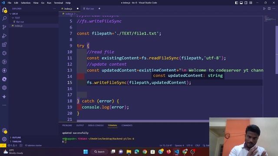
Task: Switch to the Comments panel tab
Action: (x=127, y=125)
